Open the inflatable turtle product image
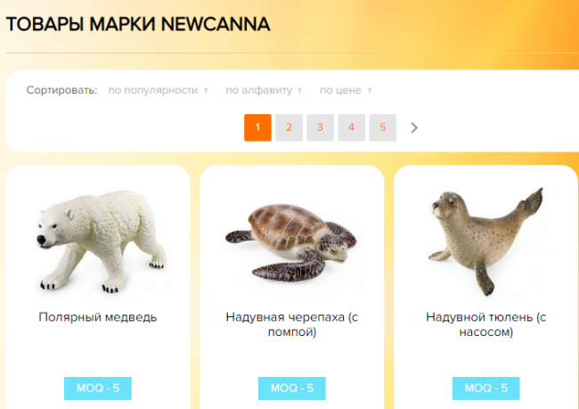The width and height of the screenshot is (579, 409). tap(291, 242)
